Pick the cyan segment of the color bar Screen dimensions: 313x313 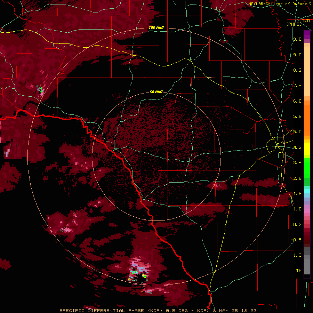[x=307, y=191]
